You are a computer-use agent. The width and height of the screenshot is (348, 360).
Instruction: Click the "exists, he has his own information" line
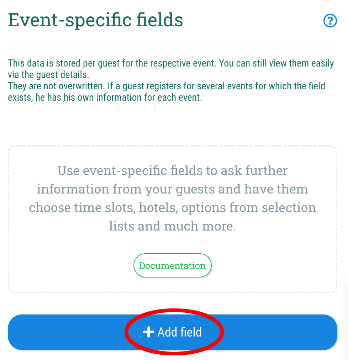105,97
